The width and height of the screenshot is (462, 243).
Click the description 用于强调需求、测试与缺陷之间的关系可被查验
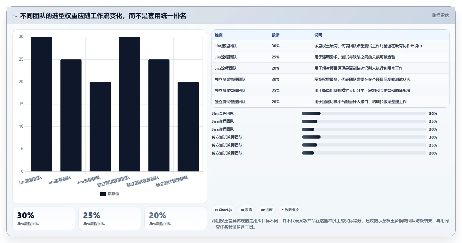tap(355, 57)
